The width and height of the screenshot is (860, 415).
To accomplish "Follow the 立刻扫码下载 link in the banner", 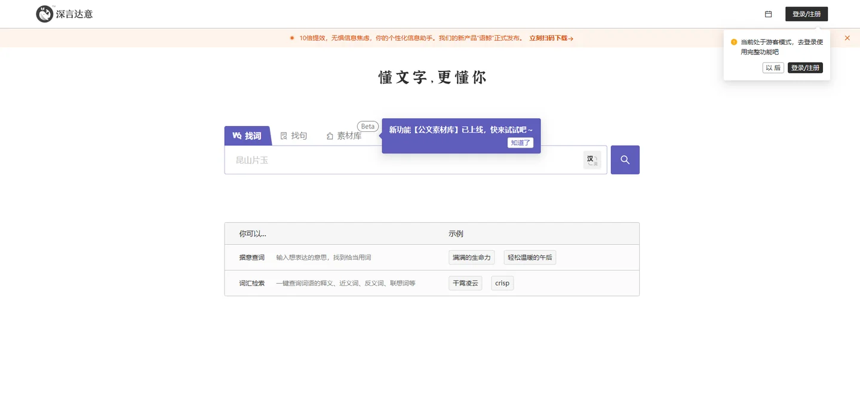I will click(549, 38).
